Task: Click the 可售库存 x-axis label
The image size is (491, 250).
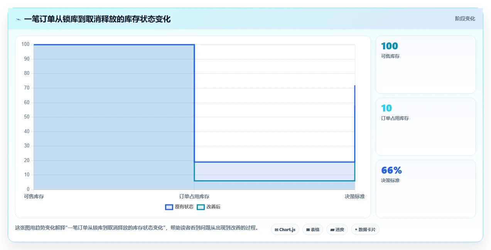Action: (x=34, y=196)
